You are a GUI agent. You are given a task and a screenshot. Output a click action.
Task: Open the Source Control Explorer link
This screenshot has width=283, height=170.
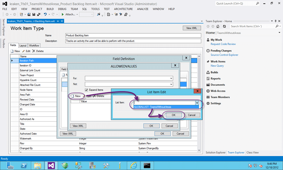point(224,55)
